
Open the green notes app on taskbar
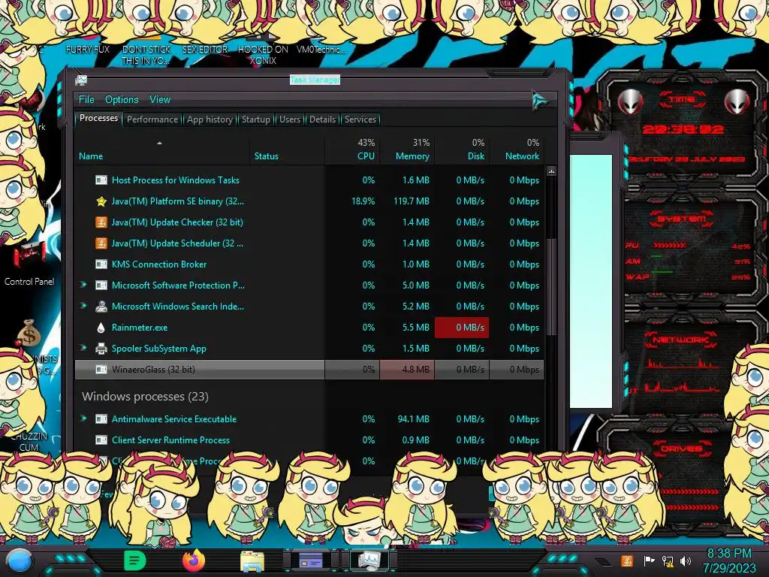134,560
